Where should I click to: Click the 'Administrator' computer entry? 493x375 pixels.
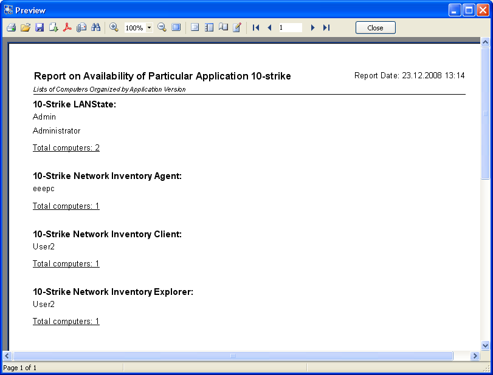click(x=57, y=130)
